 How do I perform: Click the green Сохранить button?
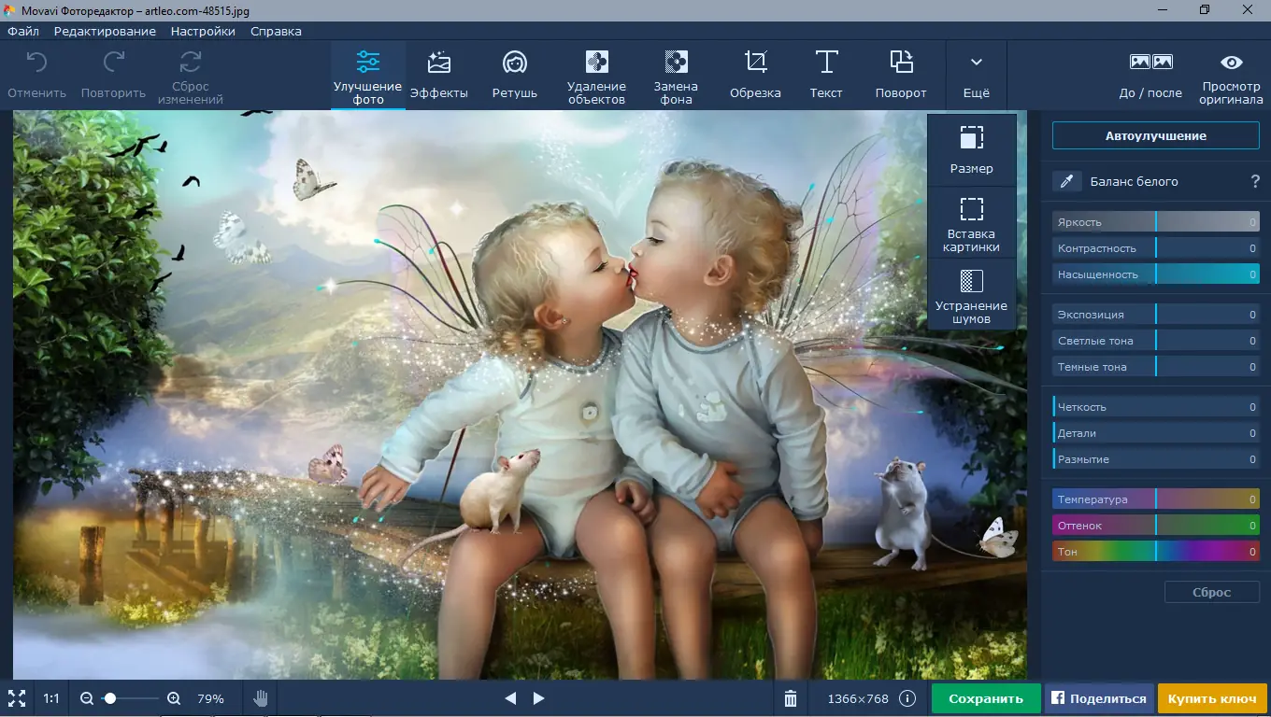(x=985, y=697)
